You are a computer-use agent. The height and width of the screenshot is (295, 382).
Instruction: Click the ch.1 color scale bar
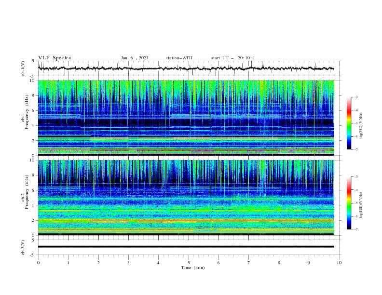349,123
